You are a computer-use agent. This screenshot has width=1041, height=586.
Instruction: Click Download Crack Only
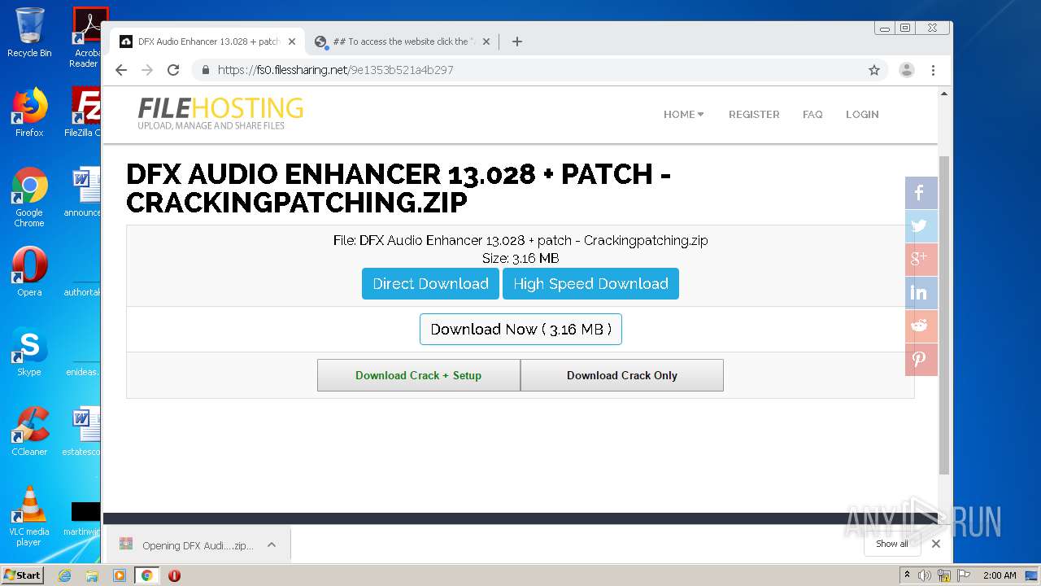(622, 375)
